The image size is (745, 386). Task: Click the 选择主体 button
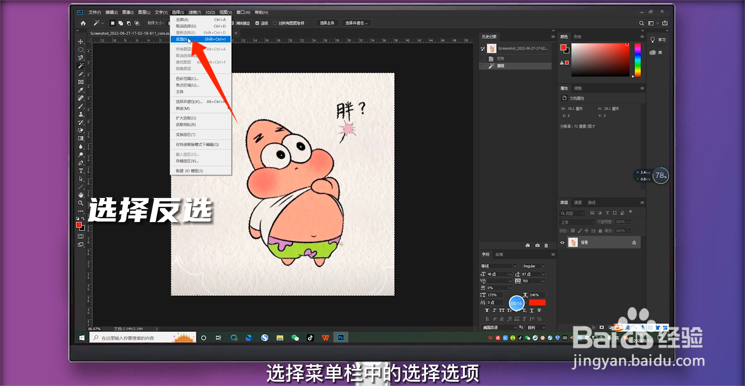pyautogui.click(x=327, y=23)
